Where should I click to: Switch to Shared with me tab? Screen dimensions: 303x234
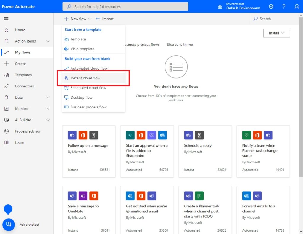pos(180,45)
